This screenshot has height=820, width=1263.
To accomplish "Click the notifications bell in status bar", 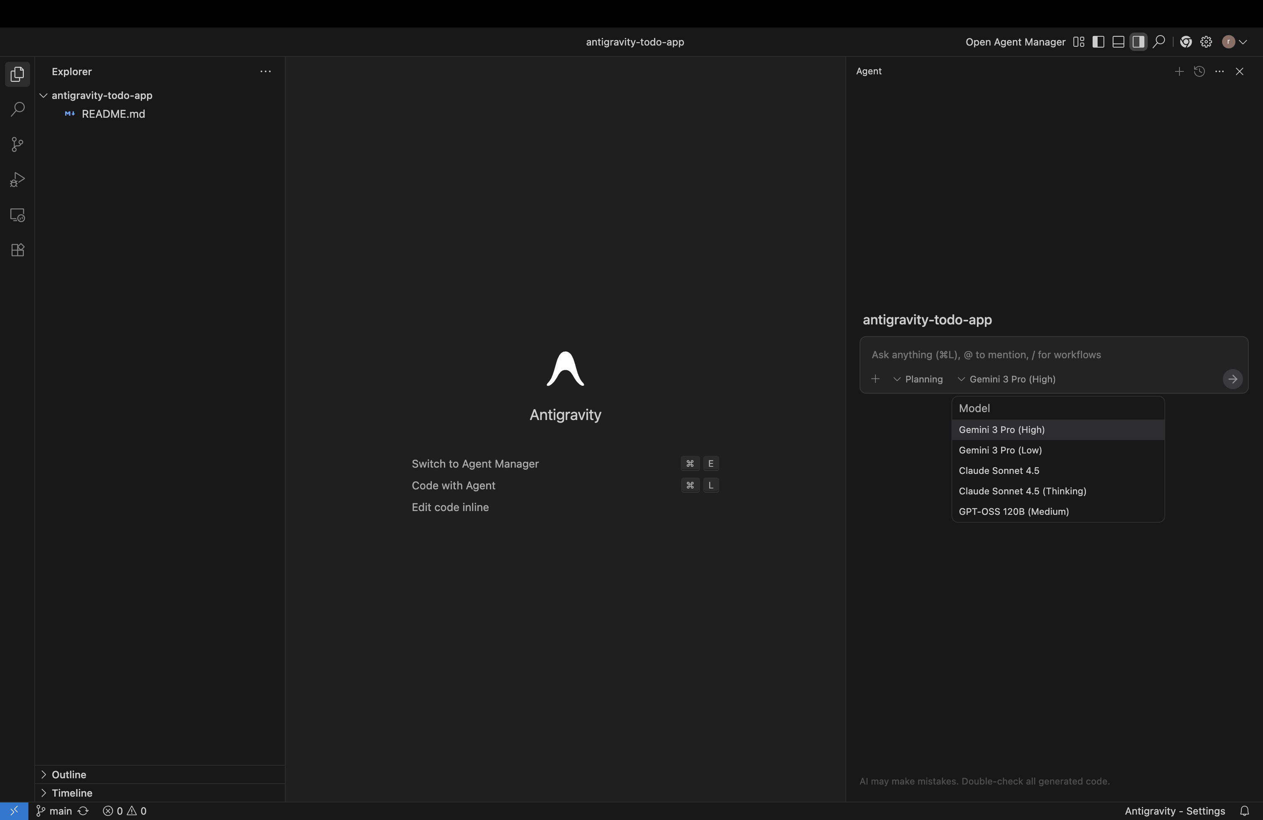I will click(1244, 810).
